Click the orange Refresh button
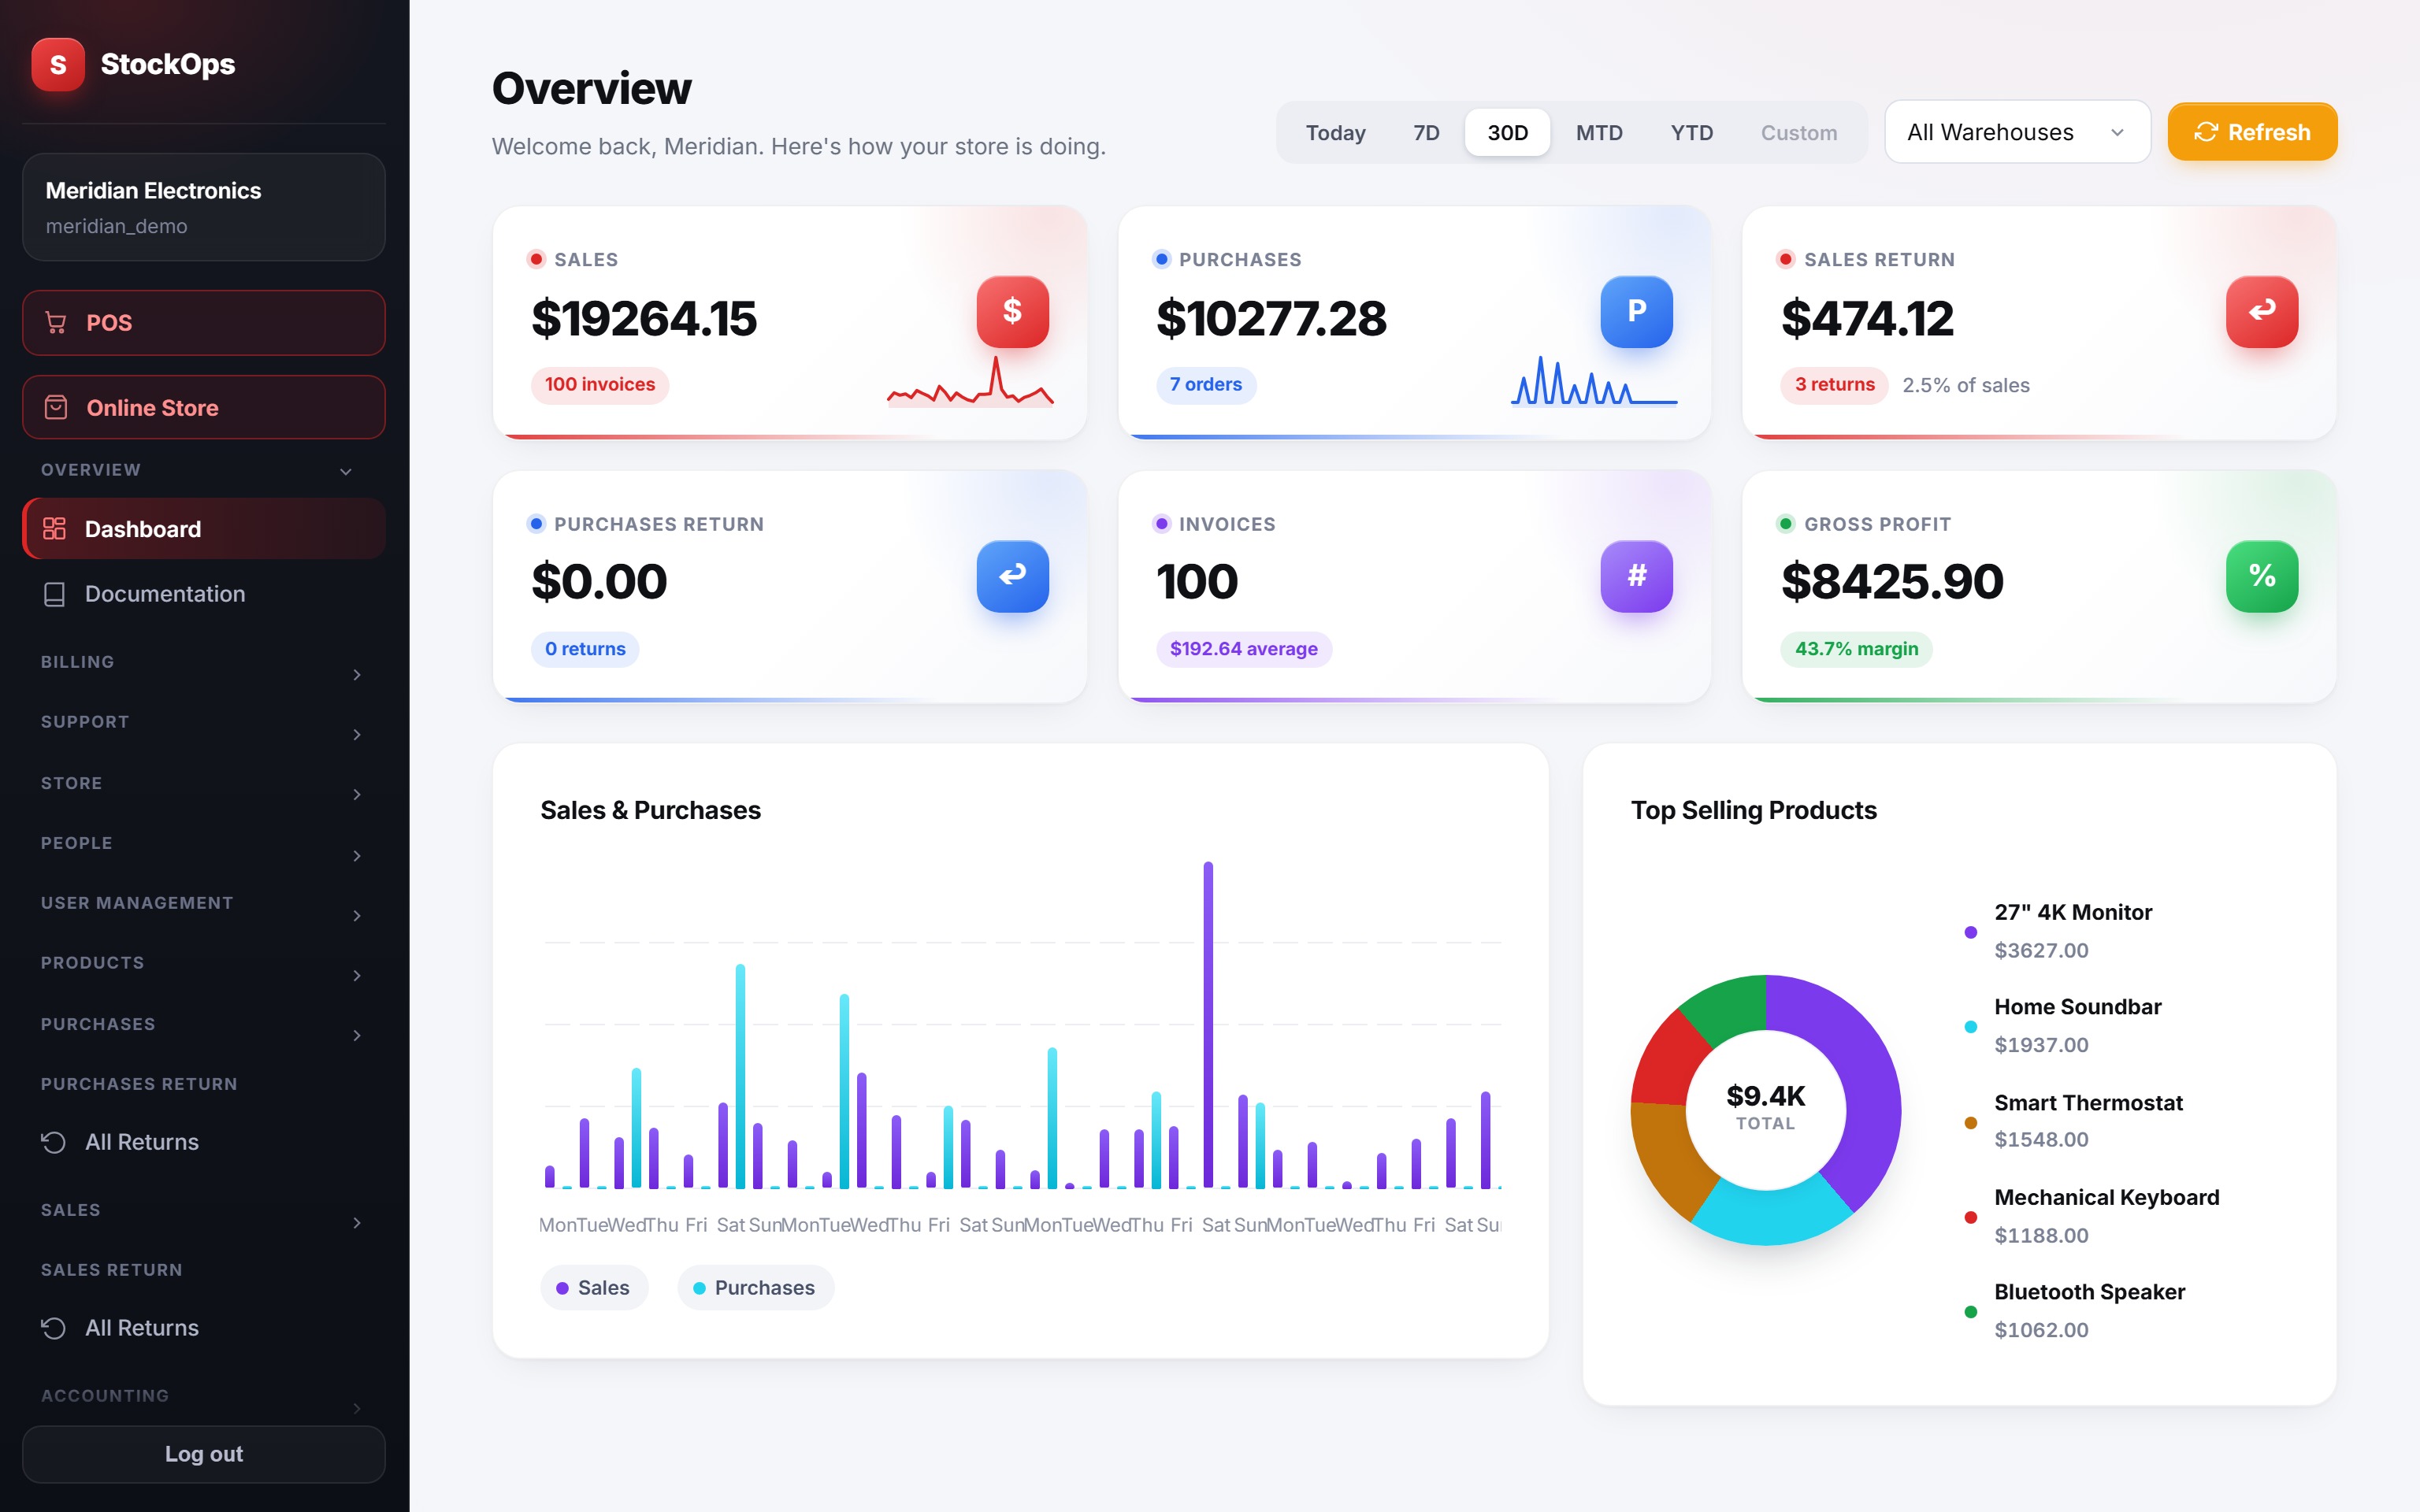The width and height of the screenshot is (2420, 1512). click(2252, 132)
